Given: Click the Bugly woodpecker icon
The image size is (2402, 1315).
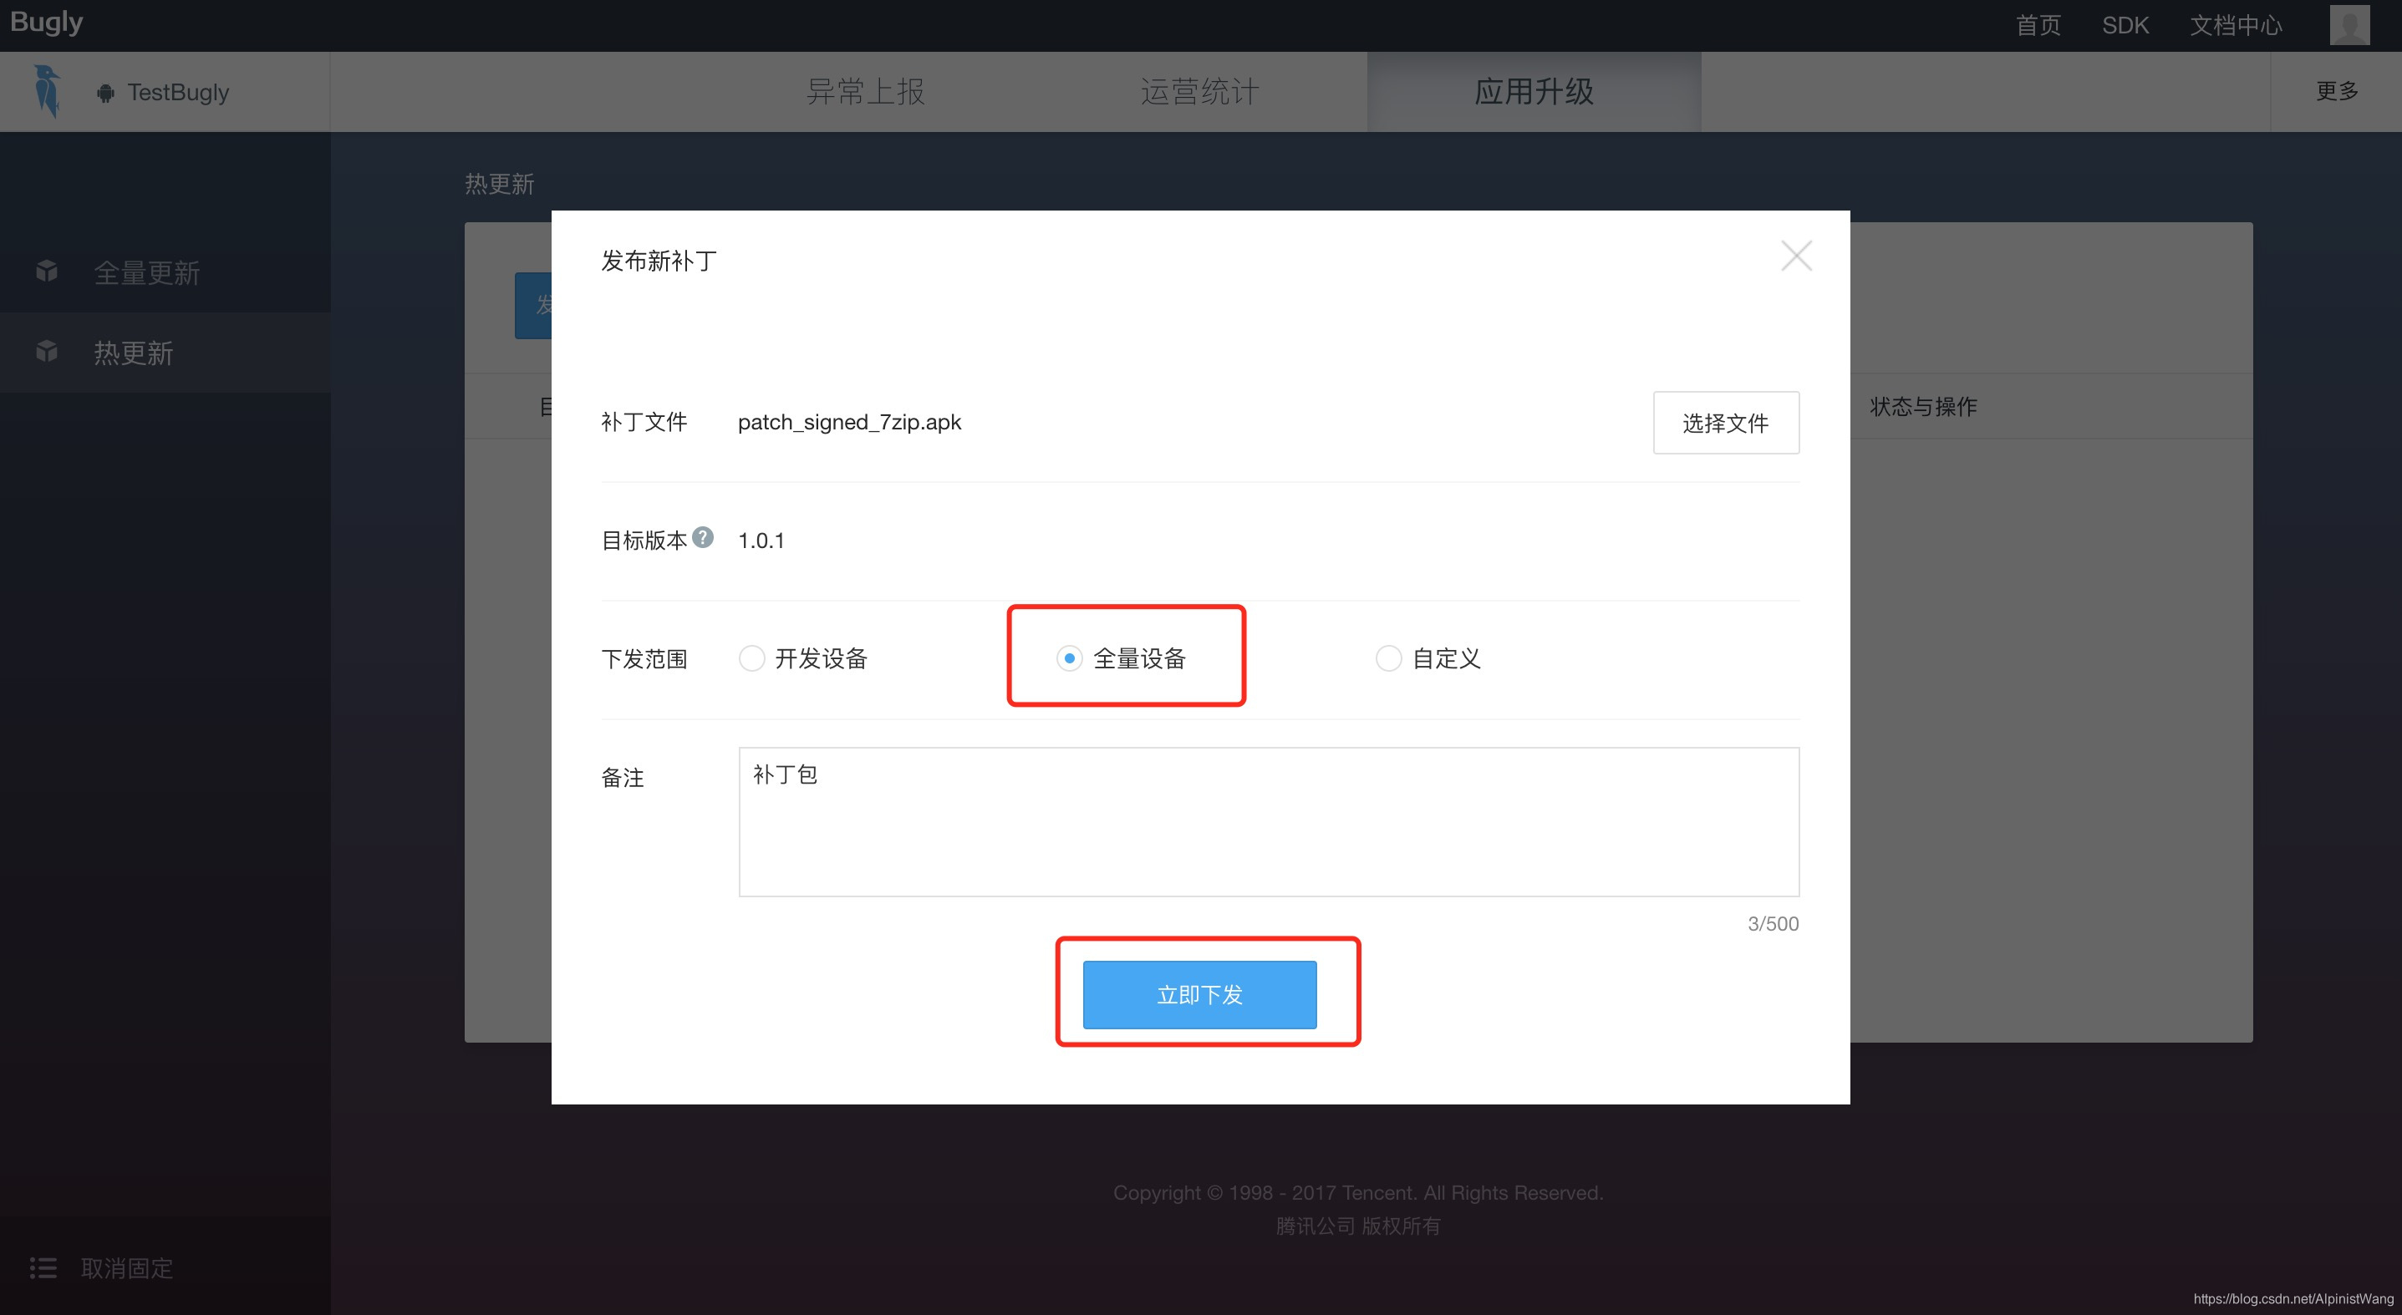Looking at the screenshot, I should pos(47,91).
